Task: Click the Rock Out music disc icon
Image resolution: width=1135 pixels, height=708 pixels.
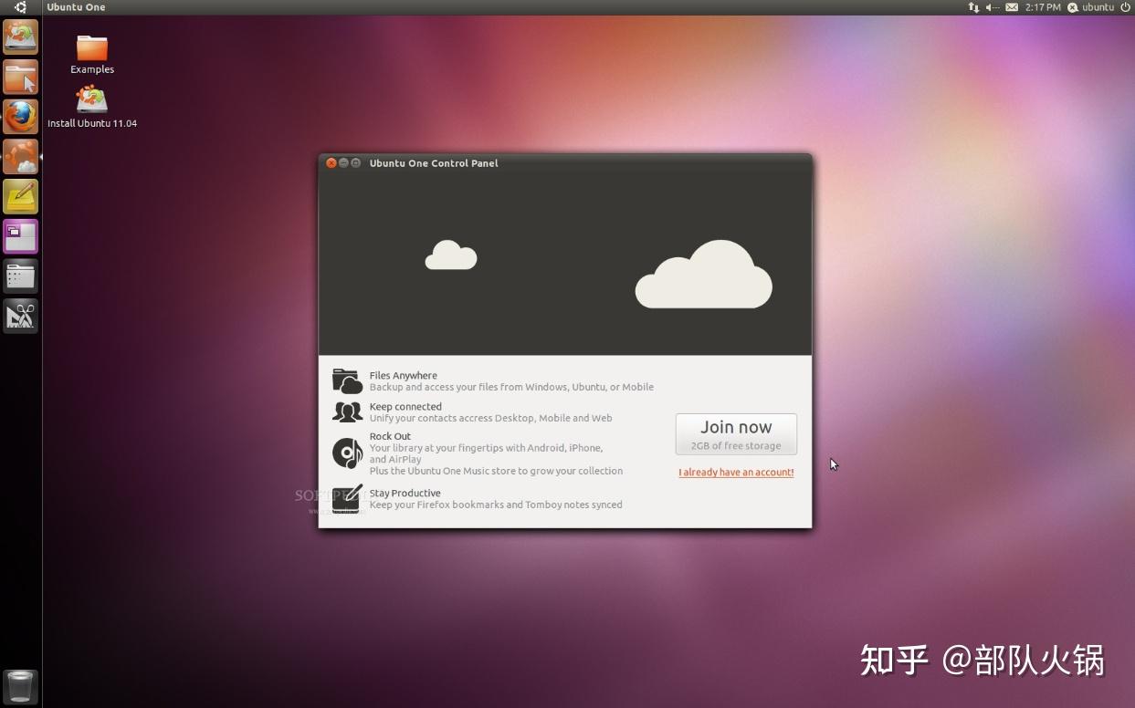Action: click(x=347, y=453)
